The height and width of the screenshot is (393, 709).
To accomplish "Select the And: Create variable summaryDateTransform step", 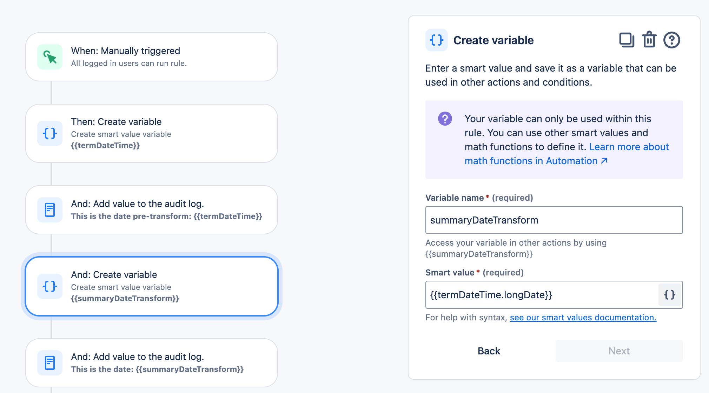I will [x=152, y=286].
